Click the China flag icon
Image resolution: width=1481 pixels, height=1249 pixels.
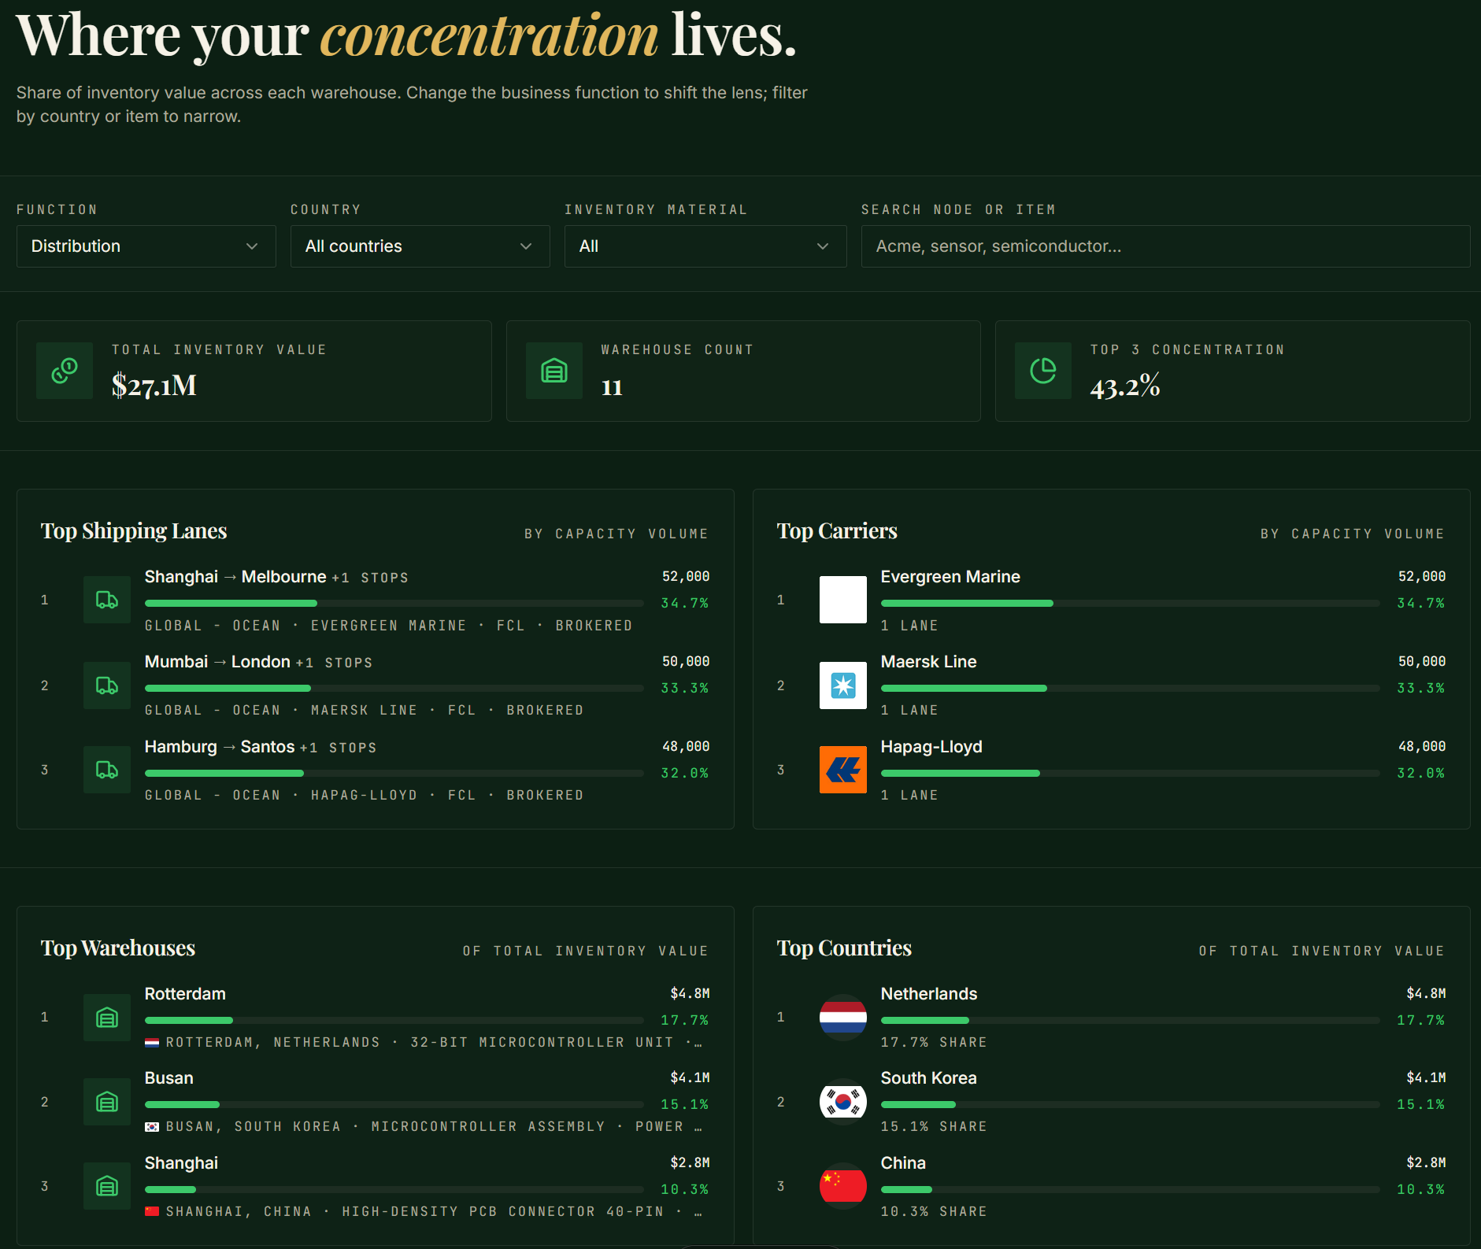pos(843,1186)
